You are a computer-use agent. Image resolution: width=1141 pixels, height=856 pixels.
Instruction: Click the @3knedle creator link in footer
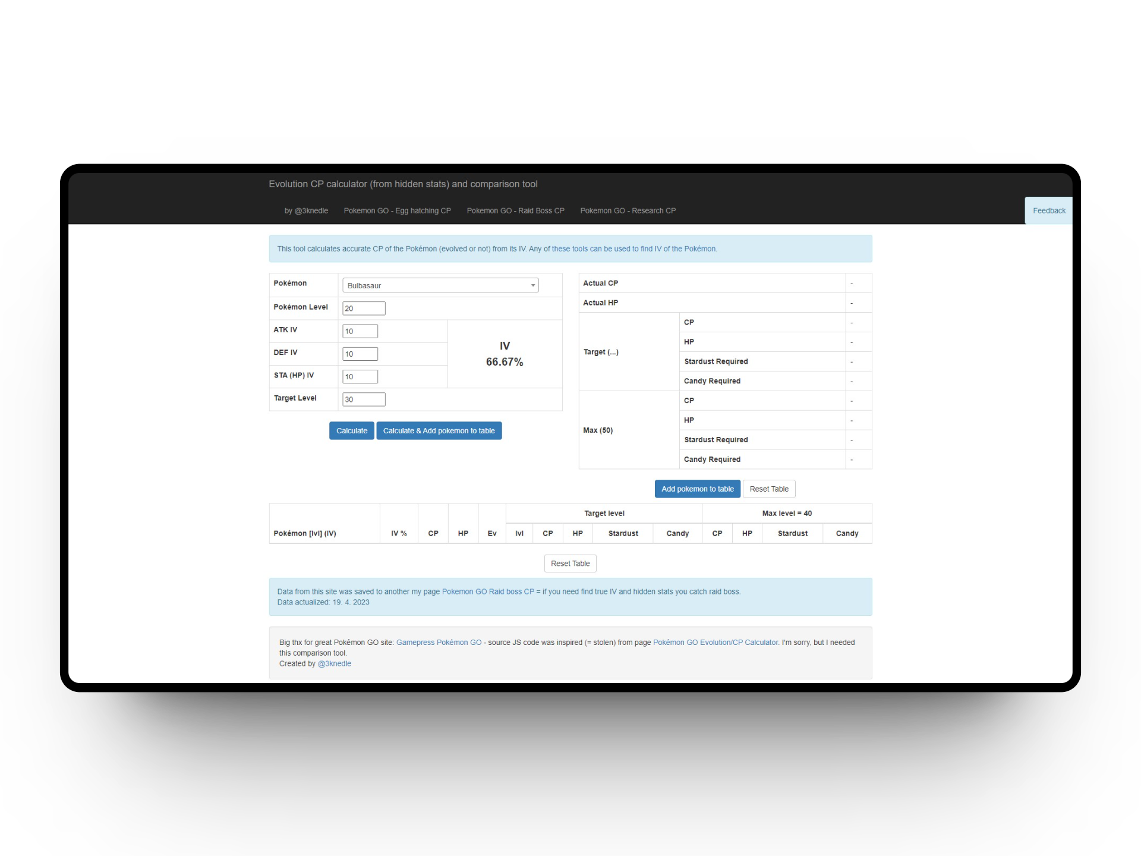(334, 663)
